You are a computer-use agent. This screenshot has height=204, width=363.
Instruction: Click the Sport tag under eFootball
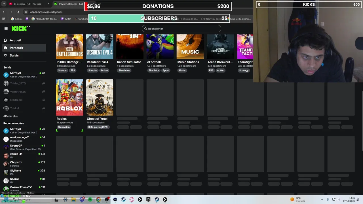click(166, 71)
